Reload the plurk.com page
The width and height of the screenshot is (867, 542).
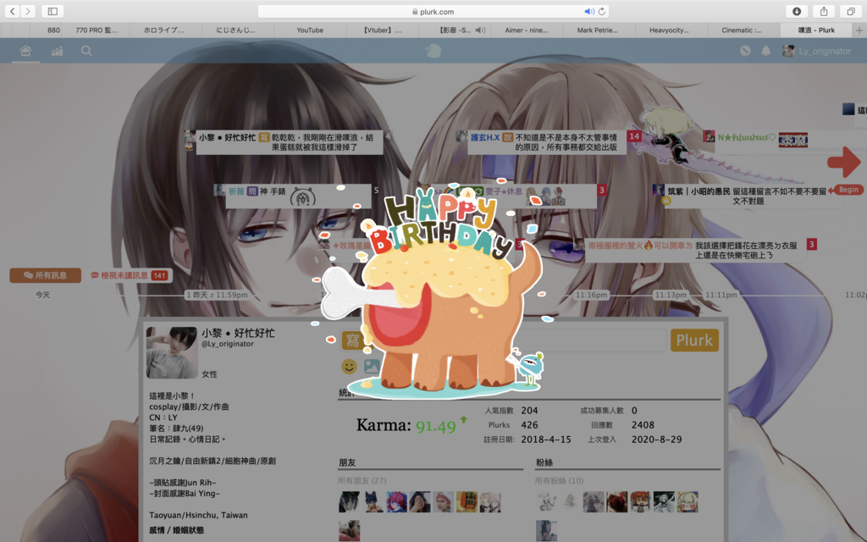point(602,12)
